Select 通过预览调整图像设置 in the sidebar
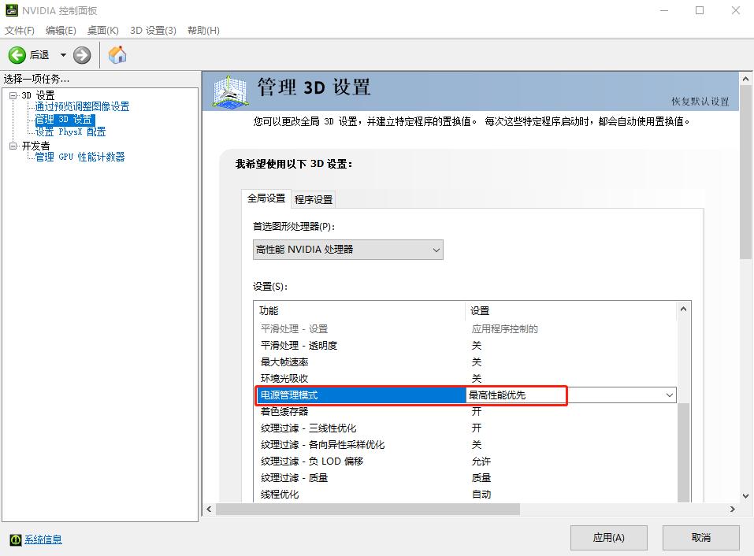Viewport: 754px width, 556px height. [x=83, y=106]
